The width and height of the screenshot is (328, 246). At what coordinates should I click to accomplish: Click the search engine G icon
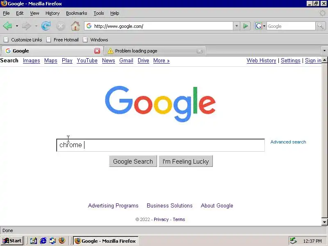click(x=259, y=26)
